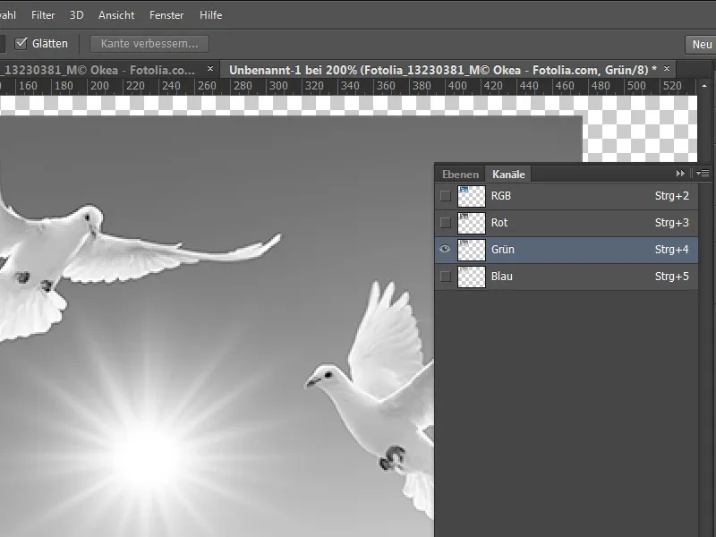Click the Strg+3 shortcut text
Viewport: 716px width, 537px height.
[x=672, y=223]
